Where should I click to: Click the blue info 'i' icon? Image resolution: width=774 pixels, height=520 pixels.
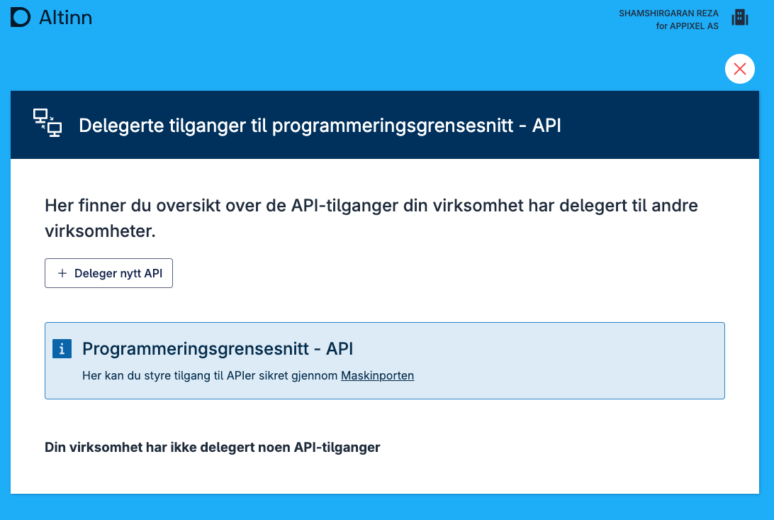click(62, 348)
